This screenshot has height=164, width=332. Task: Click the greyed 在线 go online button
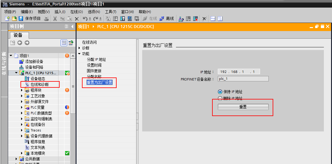click(x=150, y=19)
